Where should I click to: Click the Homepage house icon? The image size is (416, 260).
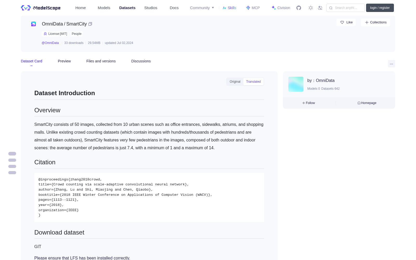click(x=359, y=103)
